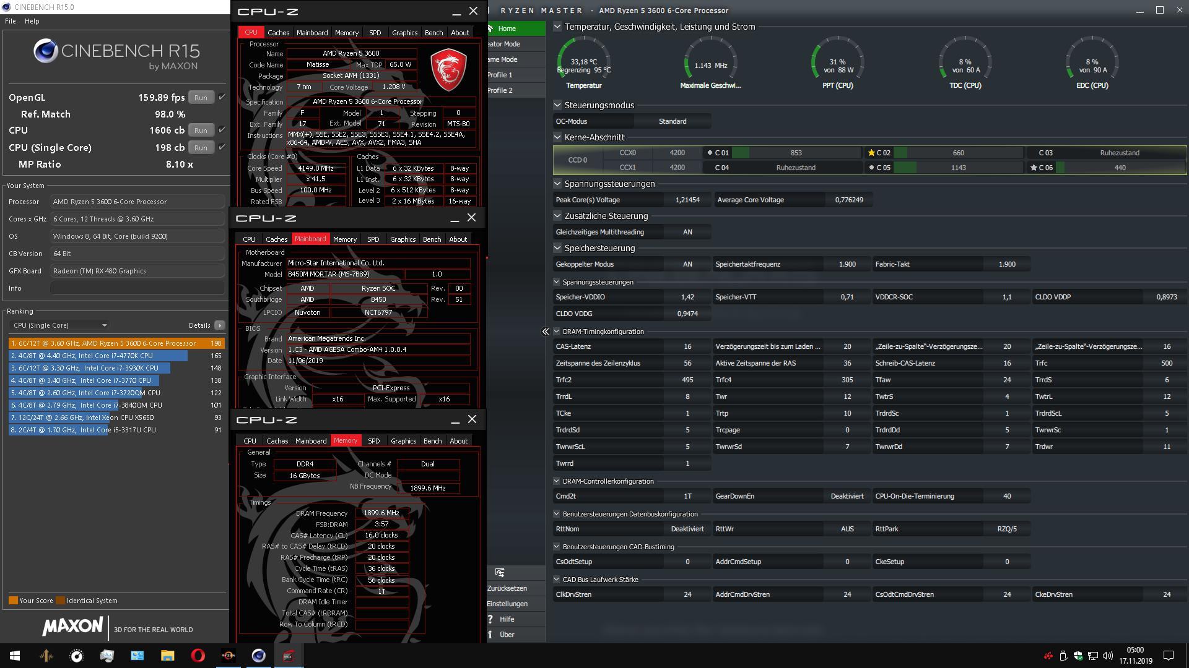Screen dimensions: 1189x668
Task: Click the Cinebench sphere logo
Action: coord(46,51)
